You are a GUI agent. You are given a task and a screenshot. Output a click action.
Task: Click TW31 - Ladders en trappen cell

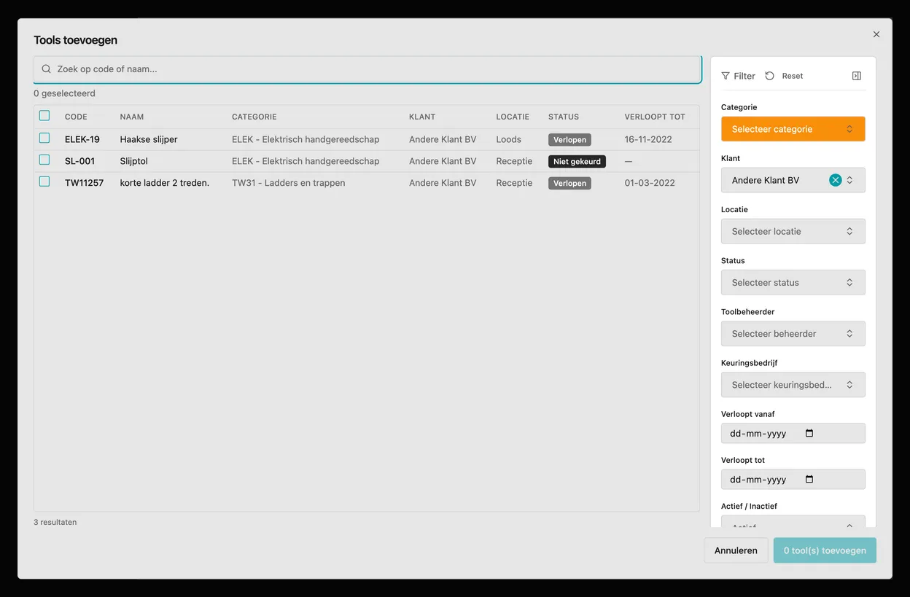click(x=289, y=183)
